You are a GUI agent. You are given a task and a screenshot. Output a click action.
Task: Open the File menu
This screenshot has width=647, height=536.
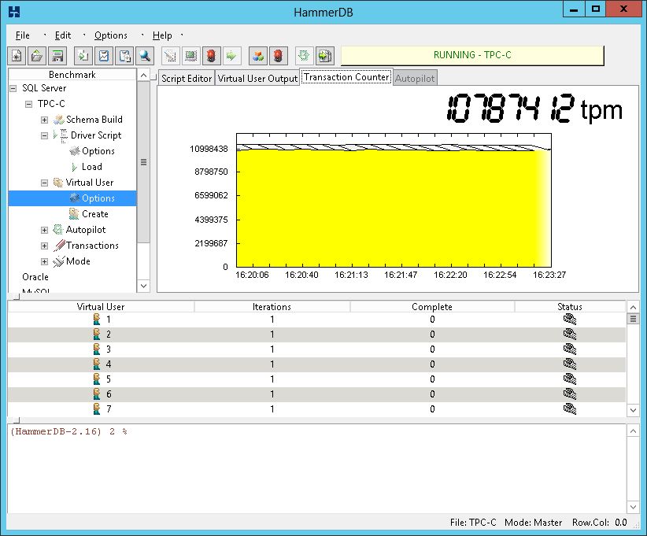[x=22, y=35]
